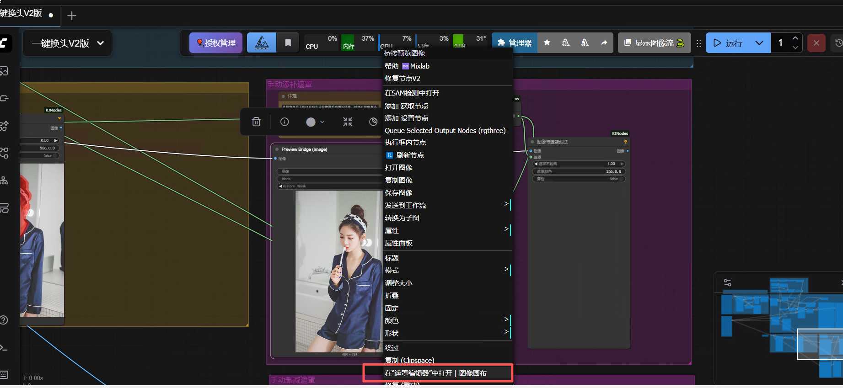Expand the node color circle dropdown

click(315, 122)
